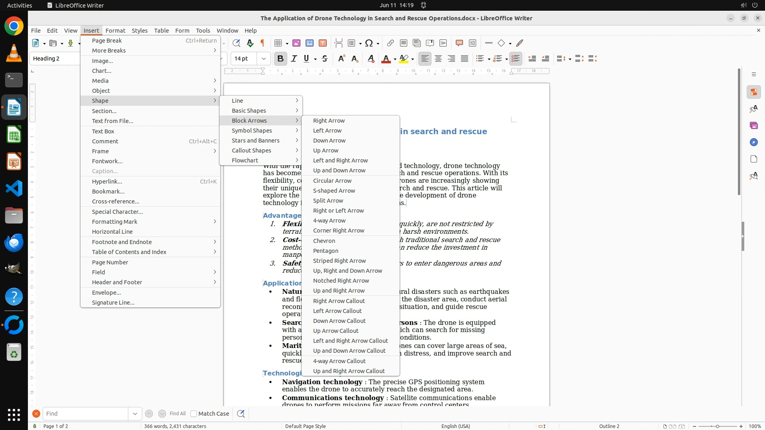Open the font color dropdown arrow

pos(395,59)
